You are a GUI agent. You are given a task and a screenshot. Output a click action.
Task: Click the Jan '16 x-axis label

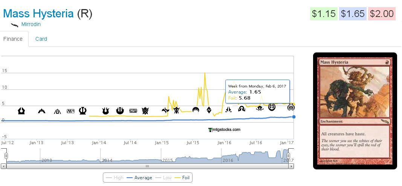point(224,143)
